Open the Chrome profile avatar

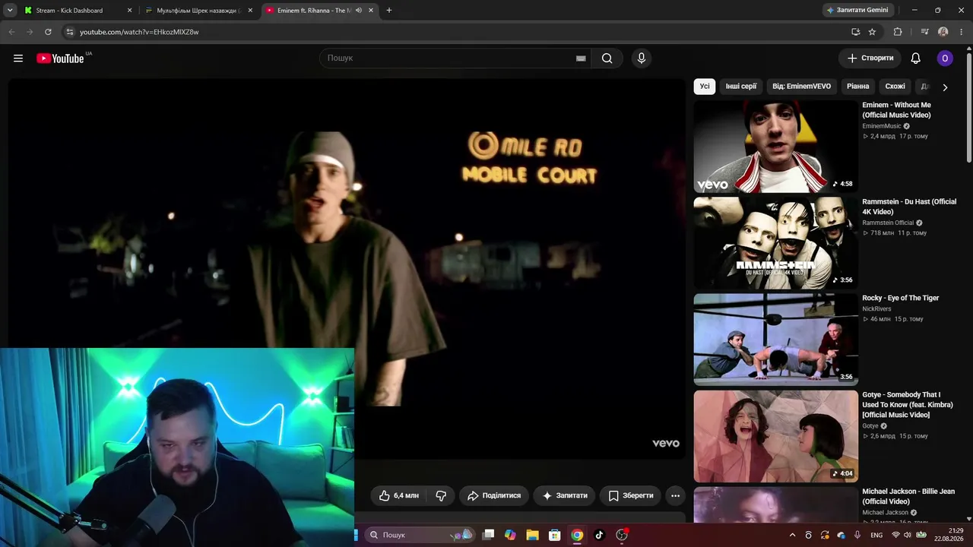(x=943, y=32)
